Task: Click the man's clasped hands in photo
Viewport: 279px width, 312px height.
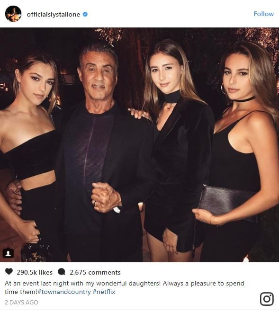Action: click(106, 197)
